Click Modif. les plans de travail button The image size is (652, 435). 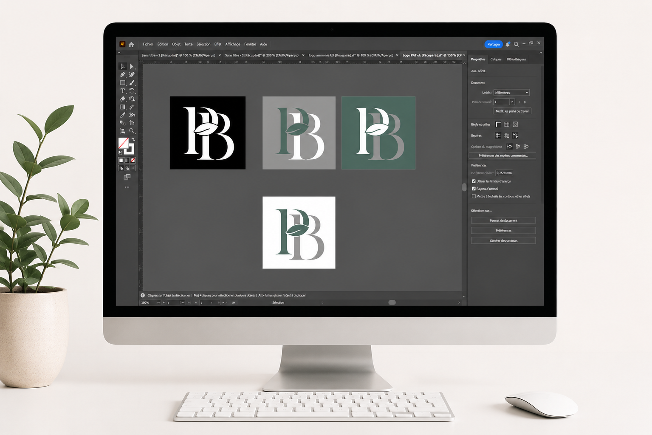(x=512, y=111)
